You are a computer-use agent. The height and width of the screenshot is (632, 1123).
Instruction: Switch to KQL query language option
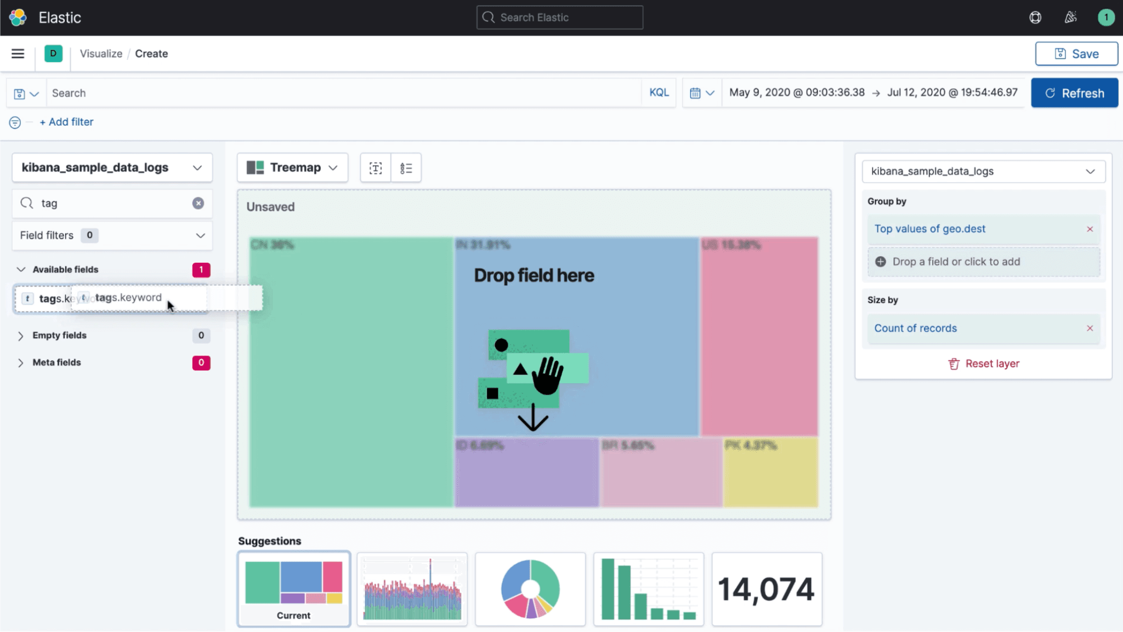pos(659,92)
